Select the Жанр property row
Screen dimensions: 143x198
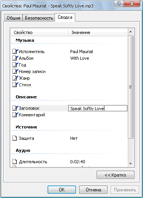pyautogui.click(x=24, y=78)
